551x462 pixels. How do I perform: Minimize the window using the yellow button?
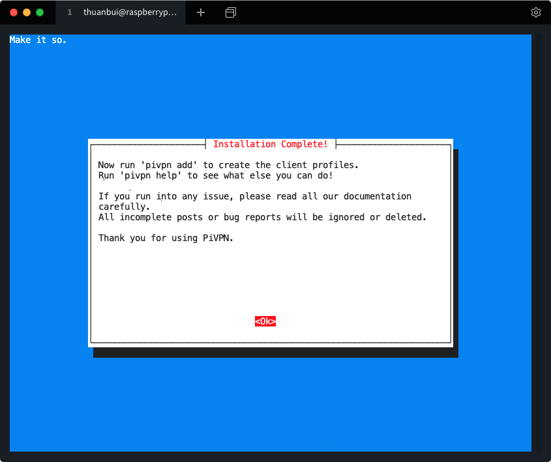point(27,12)
